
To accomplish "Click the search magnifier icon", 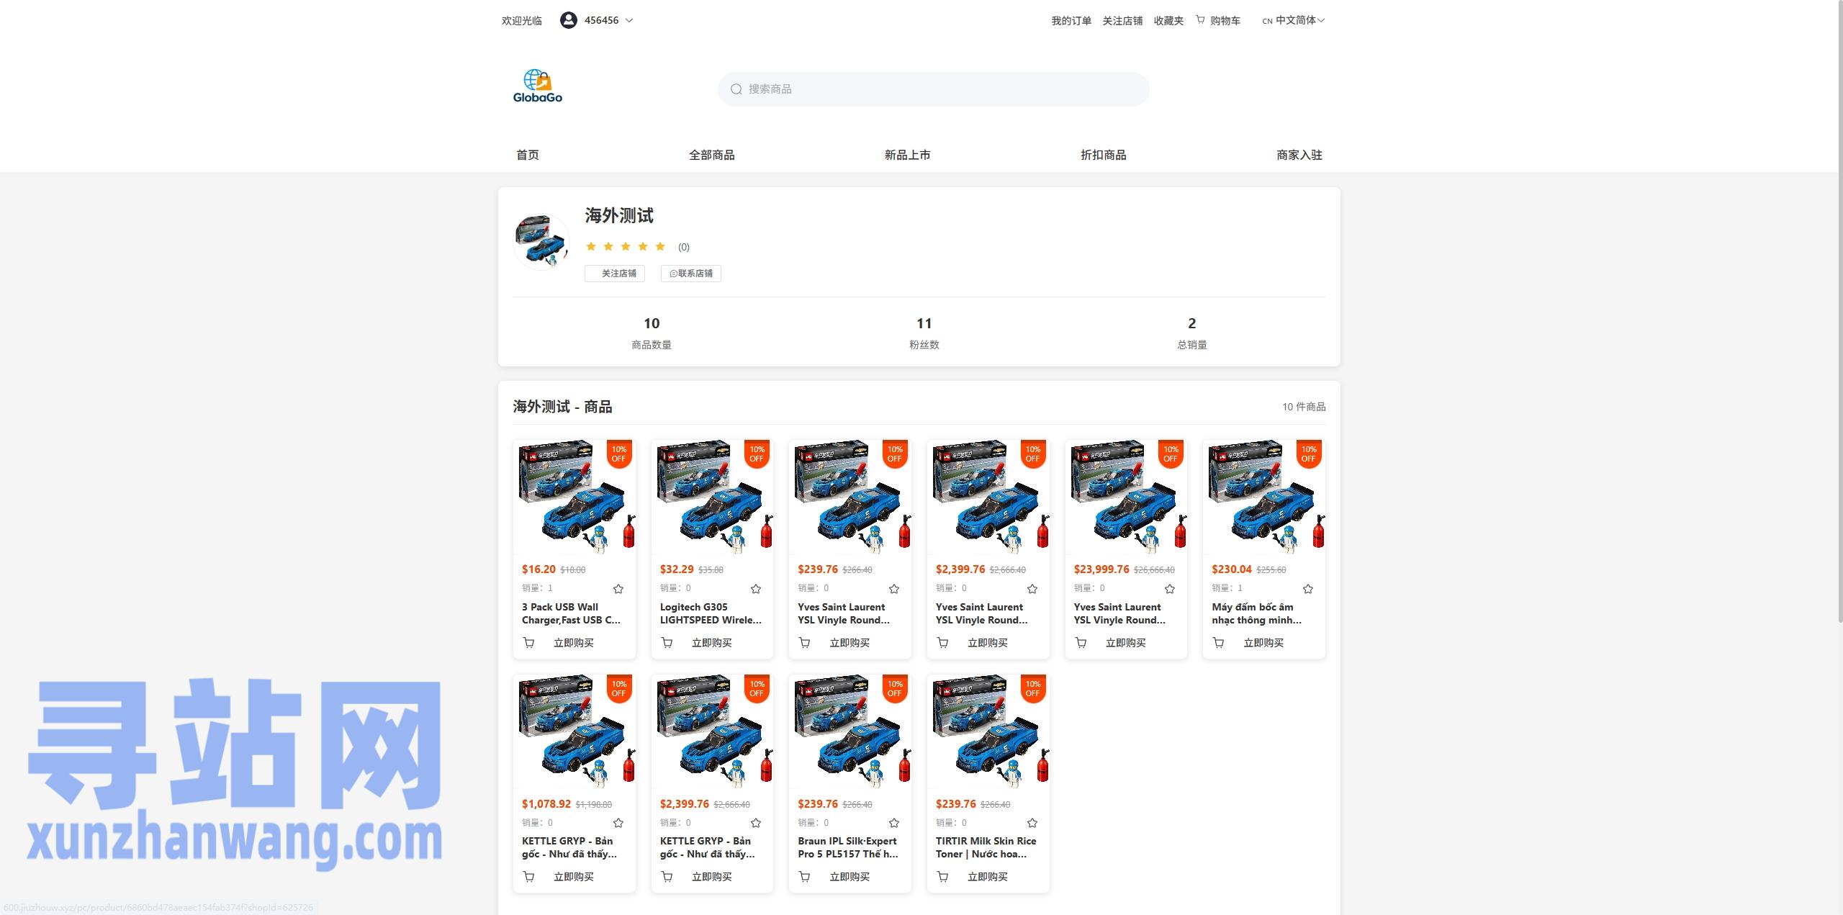I will tap(736, 89).
